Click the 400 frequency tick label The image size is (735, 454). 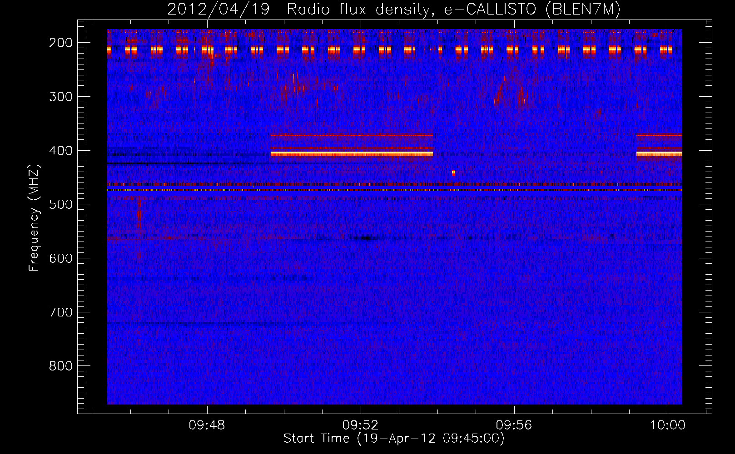[61, 151]
